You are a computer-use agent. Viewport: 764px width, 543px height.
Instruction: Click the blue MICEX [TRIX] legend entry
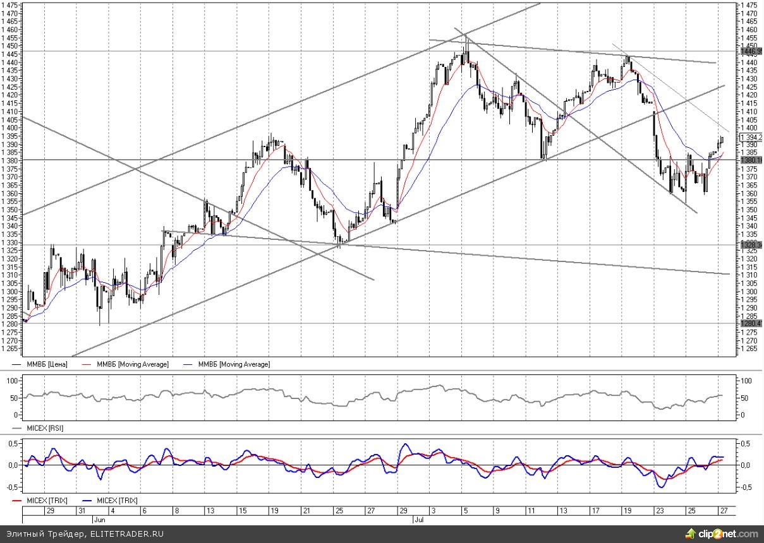[119, 500]
